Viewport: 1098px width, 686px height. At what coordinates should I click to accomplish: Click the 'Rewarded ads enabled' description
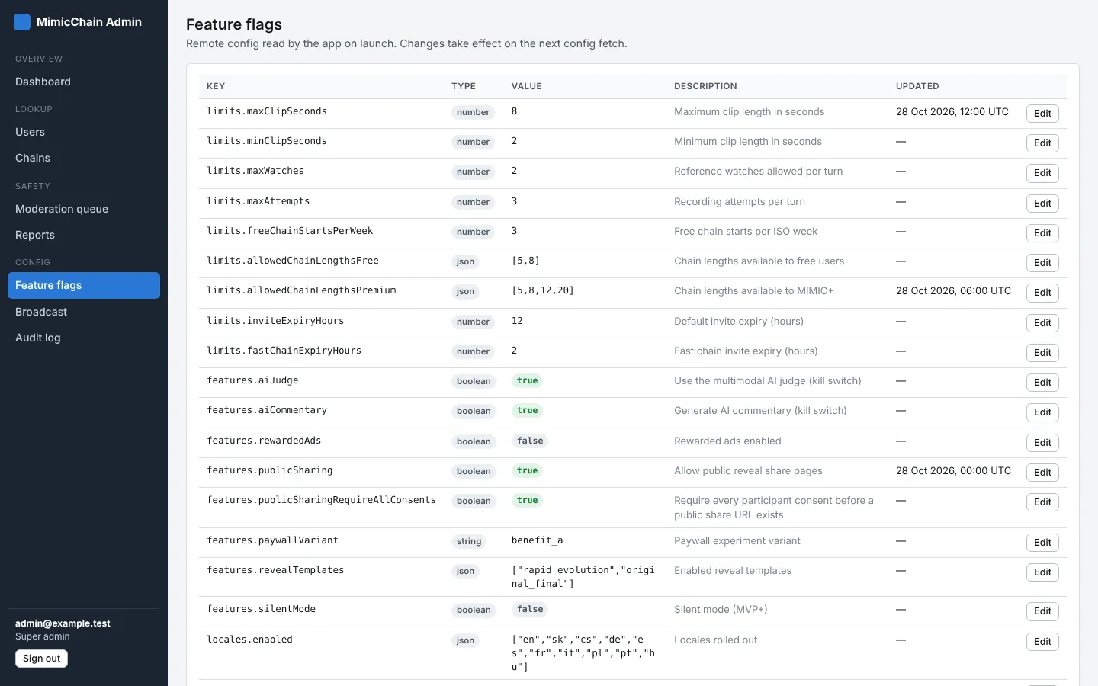pos(727,441)
